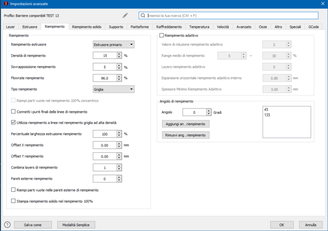Enable Riempimento adattivo checkbox
The image size is (328, 231).
(x=162, y=36)
